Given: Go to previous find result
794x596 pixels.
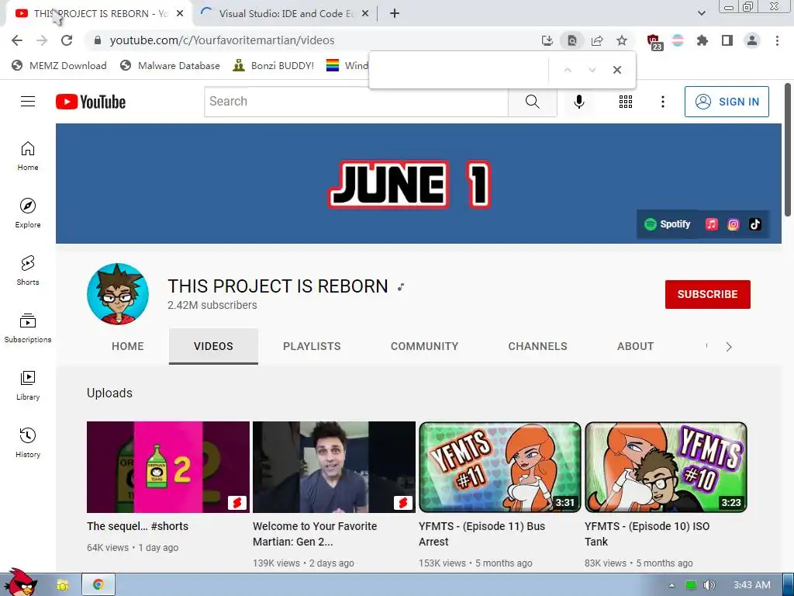Looking at the screenshot, I should 568,70.
